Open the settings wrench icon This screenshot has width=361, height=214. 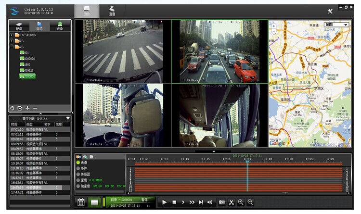pyautogui.click(x=330, y=11)
